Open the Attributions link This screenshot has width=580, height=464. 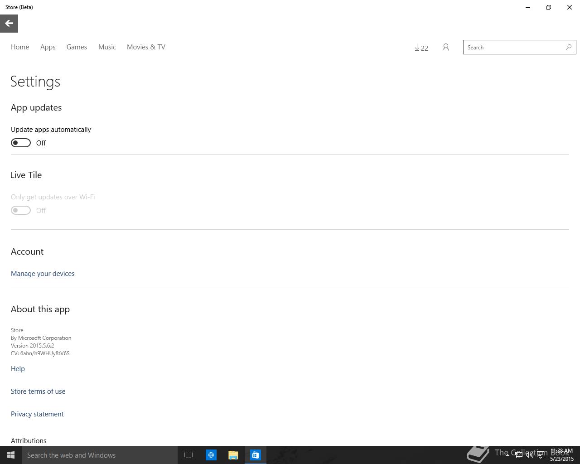coord(29,441)
